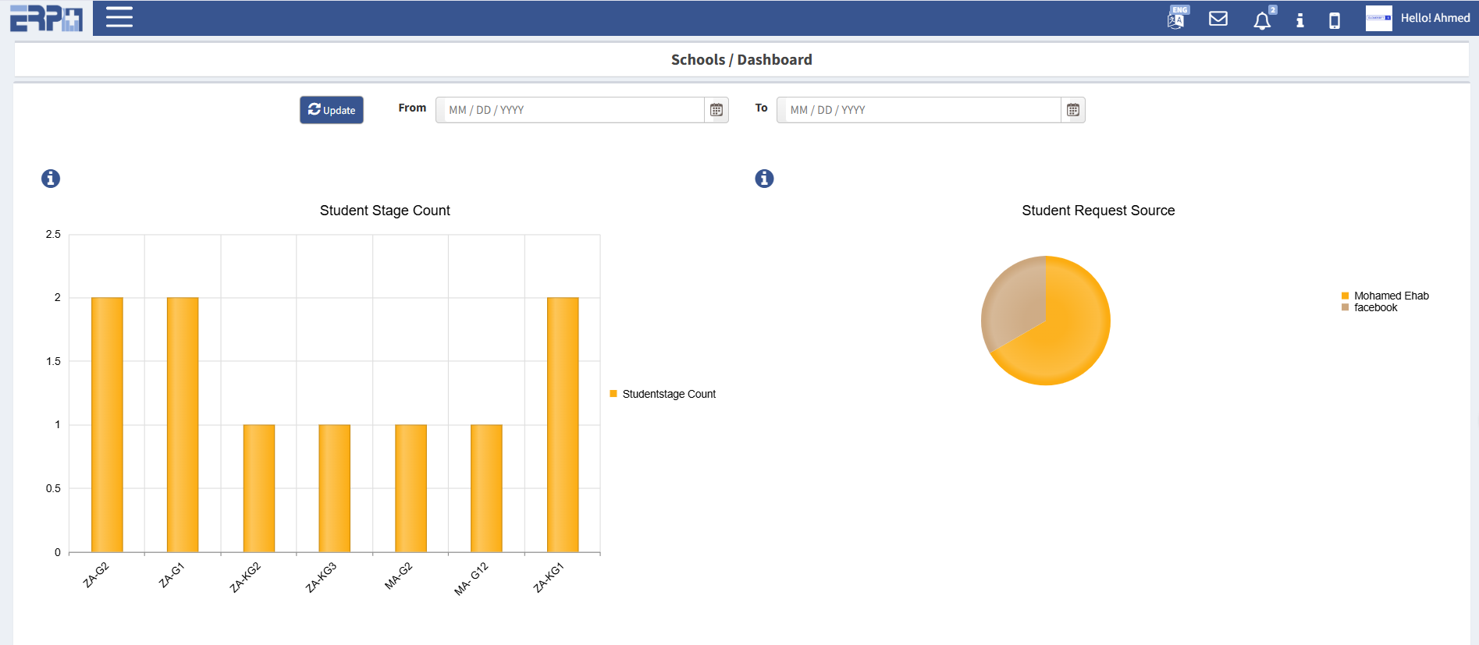Show info for Student Stage Count chart

click(51, 179)
